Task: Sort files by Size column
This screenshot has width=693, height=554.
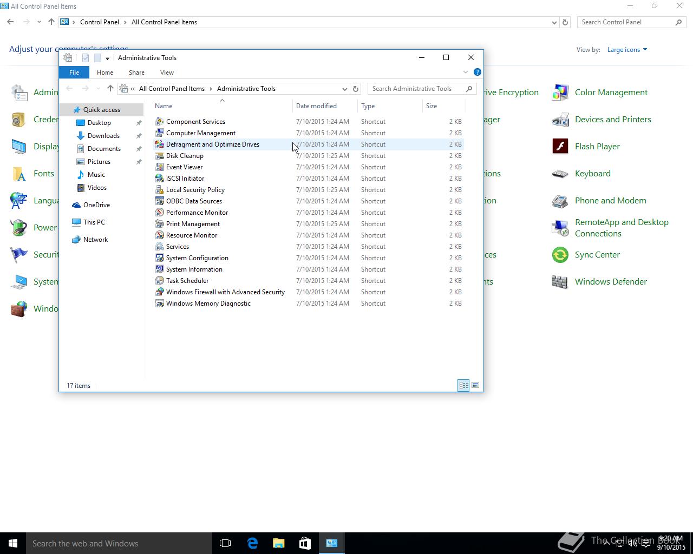Action: coord(444,106)
